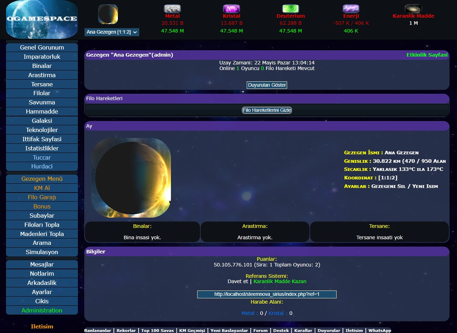Click the Etkinlik Sayfasi link

(x=427, y=55)
